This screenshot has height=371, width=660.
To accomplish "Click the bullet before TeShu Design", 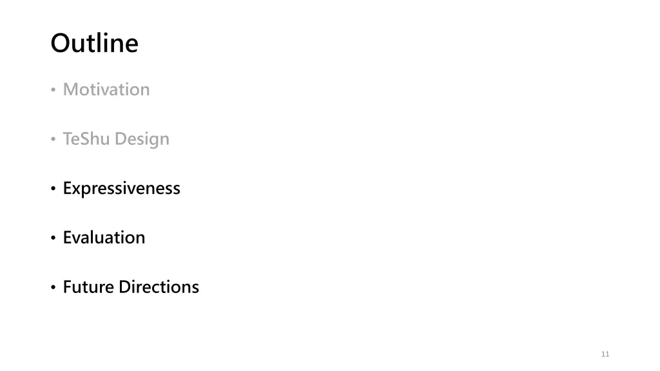I will coord(53,139).
